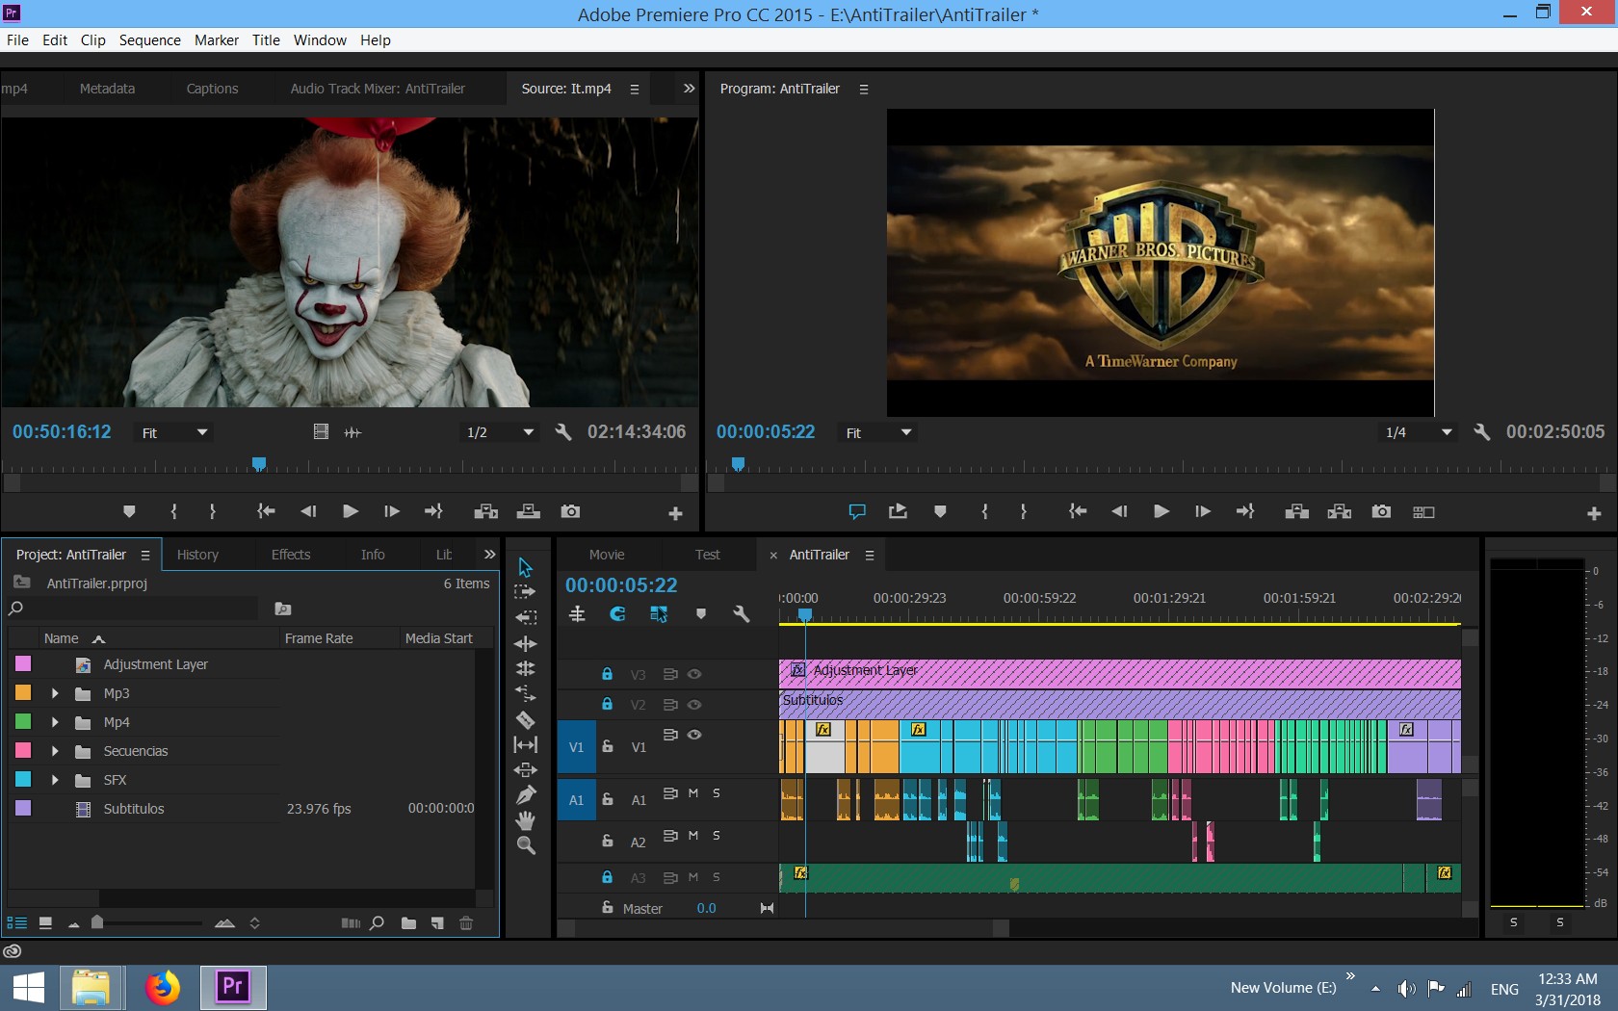1618x1011 pixels.
Task: Click pink label swatch for Adjustment Layer
Action: [x=23, y=663]
